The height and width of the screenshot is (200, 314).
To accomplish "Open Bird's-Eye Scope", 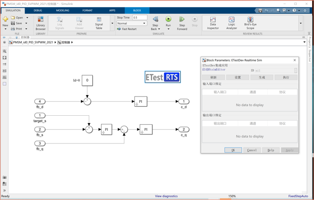I will coord(250,23).
